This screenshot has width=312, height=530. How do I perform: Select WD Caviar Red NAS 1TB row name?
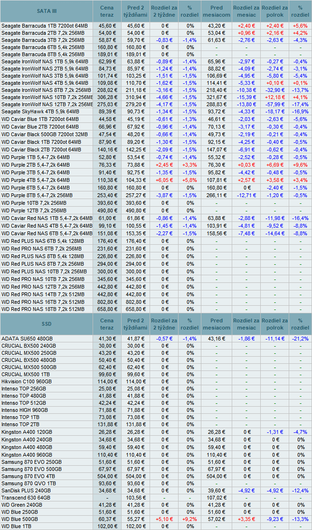[x=47, y=218]
